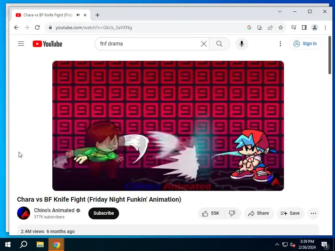Open the notification center icon

tap(325, 244)
